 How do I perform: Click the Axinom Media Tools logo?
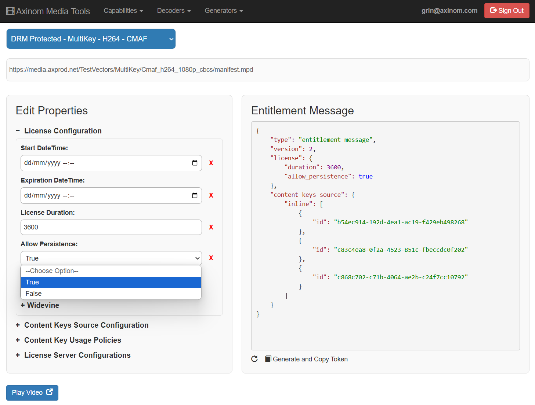[48, 11]
